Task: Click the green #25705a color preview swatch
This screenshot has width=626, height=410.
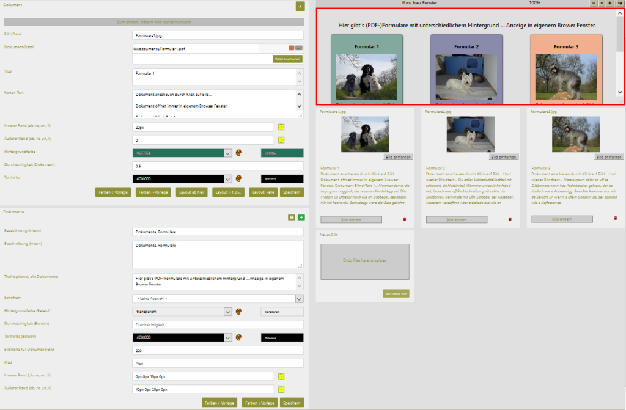Action: [x=282, y=153]
